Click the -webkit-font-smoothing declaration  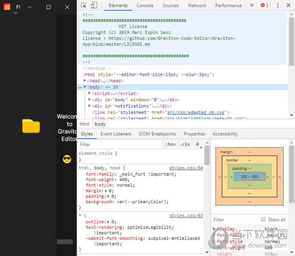coord(143,241)
